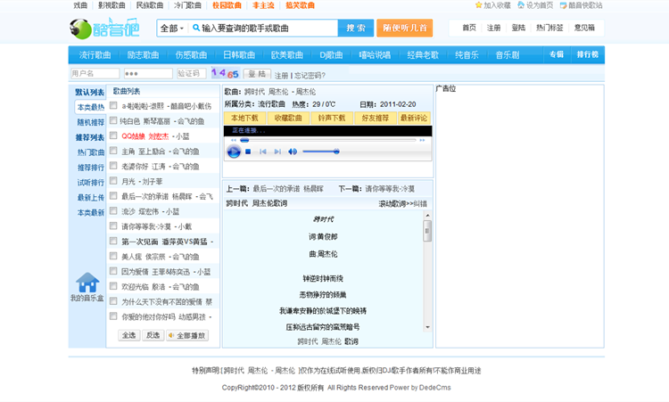
Task: Focus the password field
Action: 148,73
